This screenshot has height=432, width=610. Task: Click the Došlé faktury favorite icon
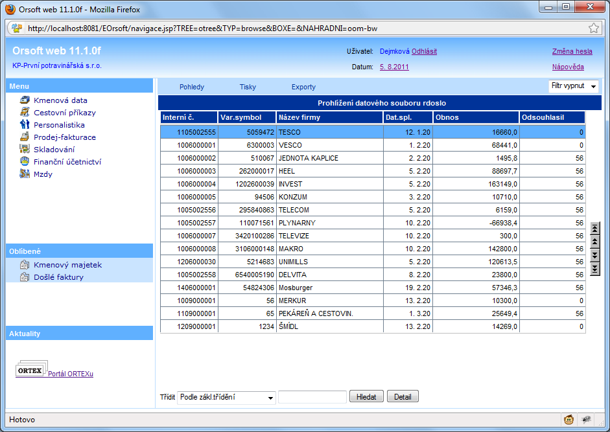click(25, 277)
